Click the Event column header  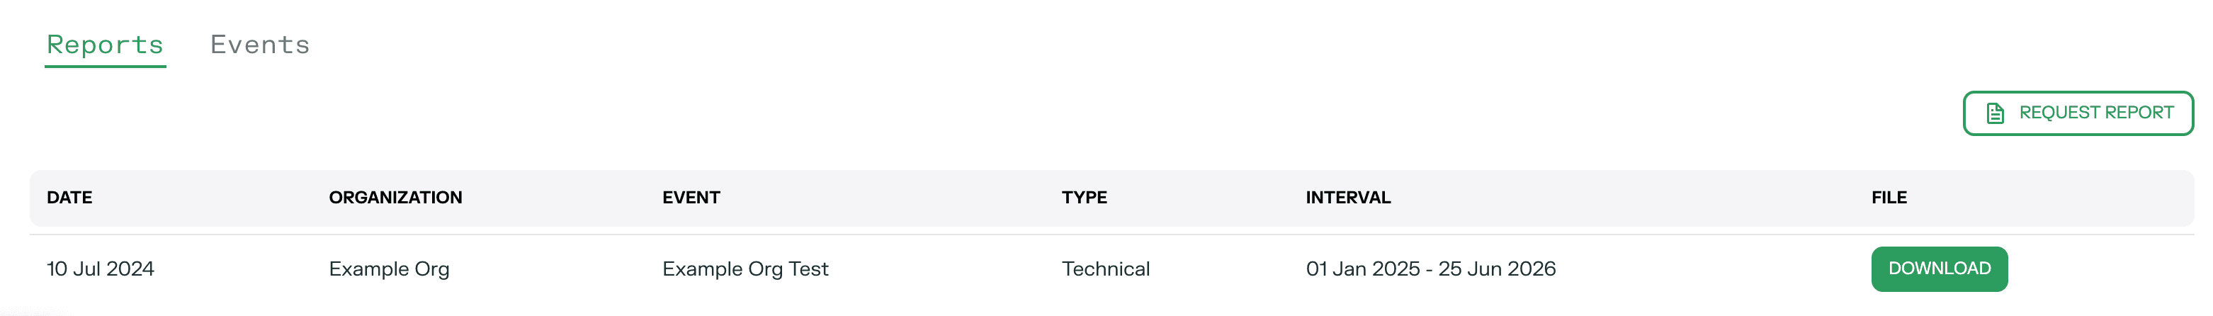[x=691, y=198]
